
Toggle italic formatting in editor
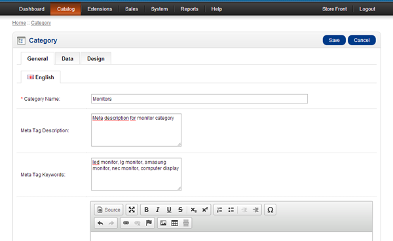coord(158,210)
